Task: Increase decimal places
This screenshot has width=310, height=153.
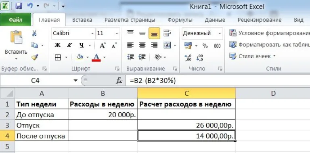Action: click(188, 58)
